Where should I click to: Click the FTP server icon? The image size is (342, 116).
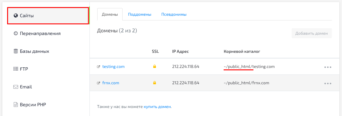click(16, 69)
